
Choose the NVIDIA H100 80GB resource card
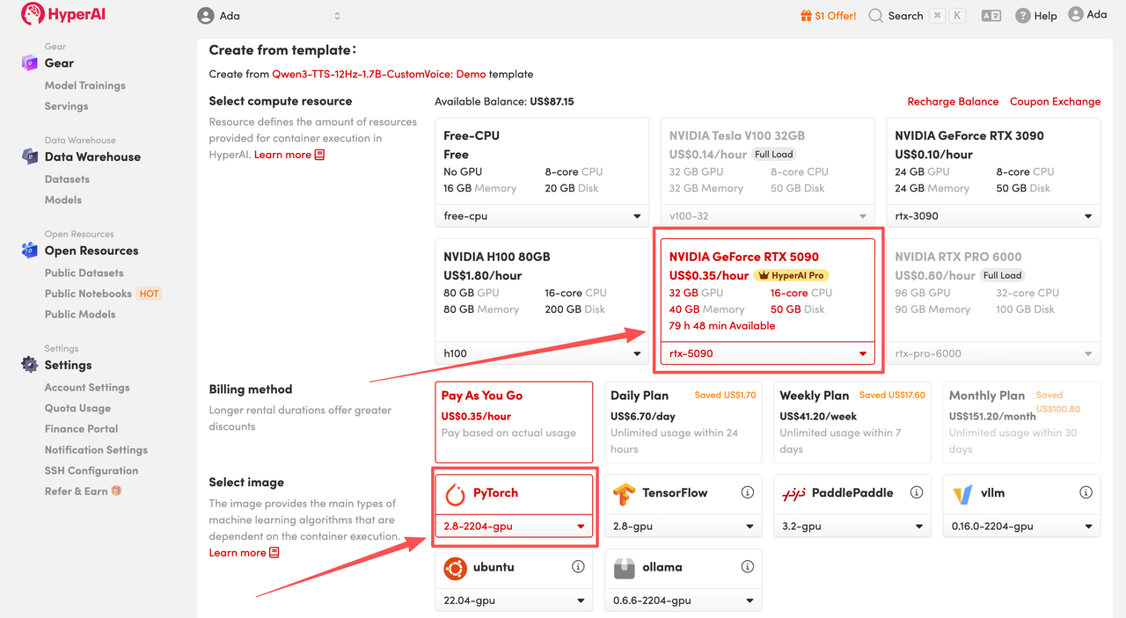(542, 290)
